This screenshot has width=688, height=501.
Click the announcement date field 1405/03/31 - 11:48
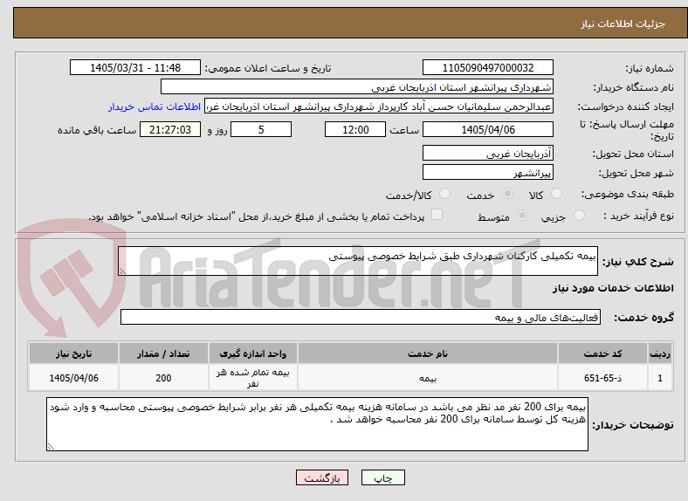click(x=135, y=67)
